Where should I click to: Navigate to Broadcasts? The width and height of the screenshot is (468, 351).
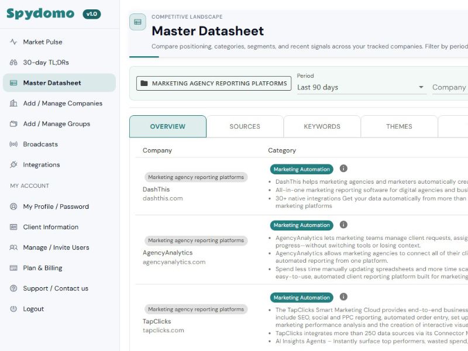(x=59, y=144)
